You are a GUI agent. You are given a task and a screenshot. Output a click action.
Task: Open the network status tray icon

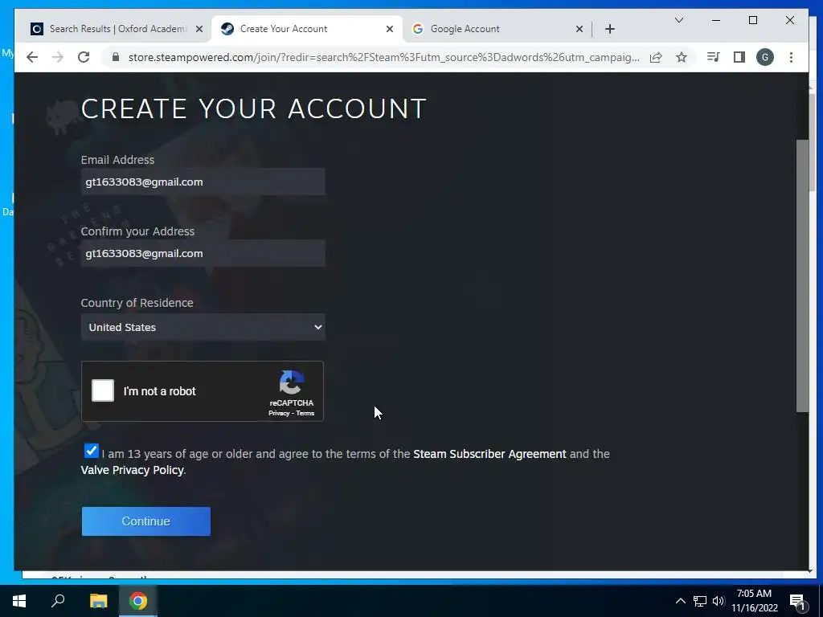[700, 601]
